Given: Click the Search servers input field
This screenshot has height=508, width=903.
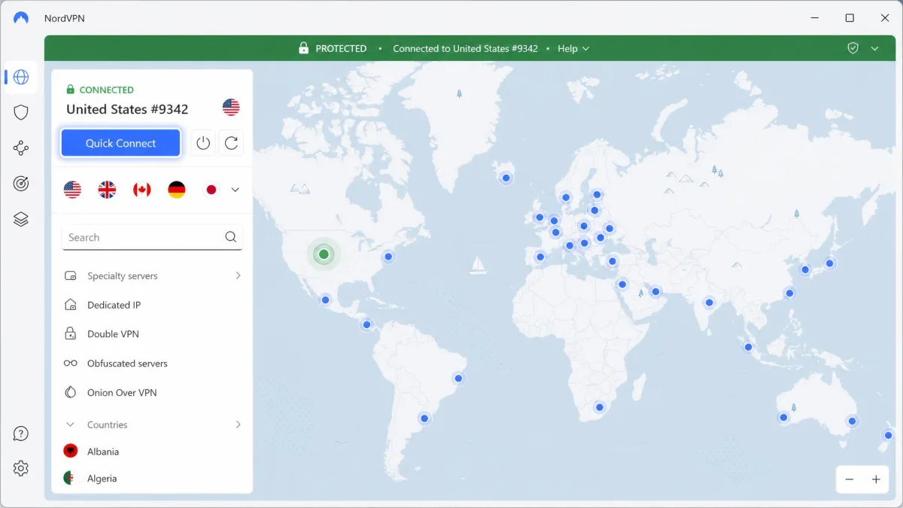Looking at the screenshot, I should tap(152, 237).
